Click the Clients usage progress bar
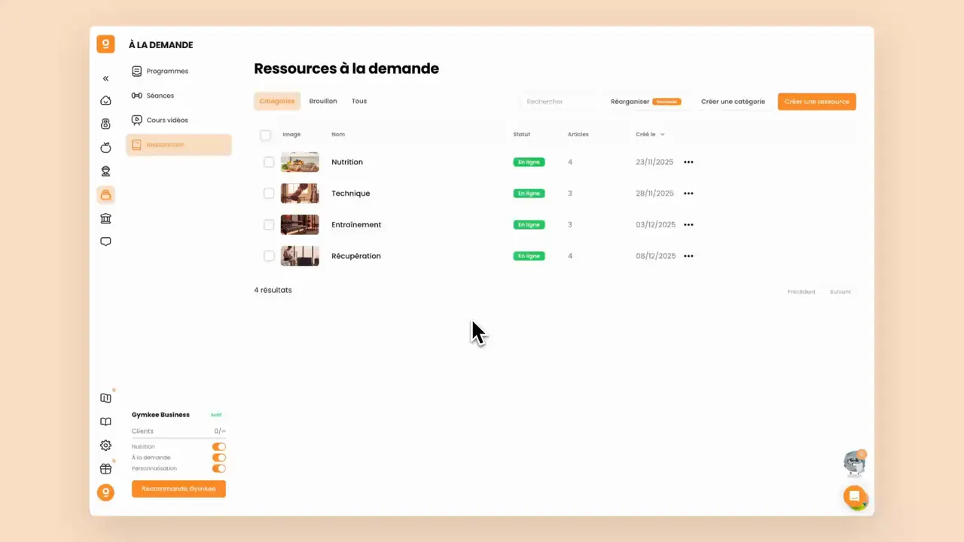This screenshot has width=964, height=542. click(178, 437)
